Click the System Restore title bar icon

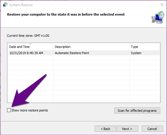[x=5, y=5]
